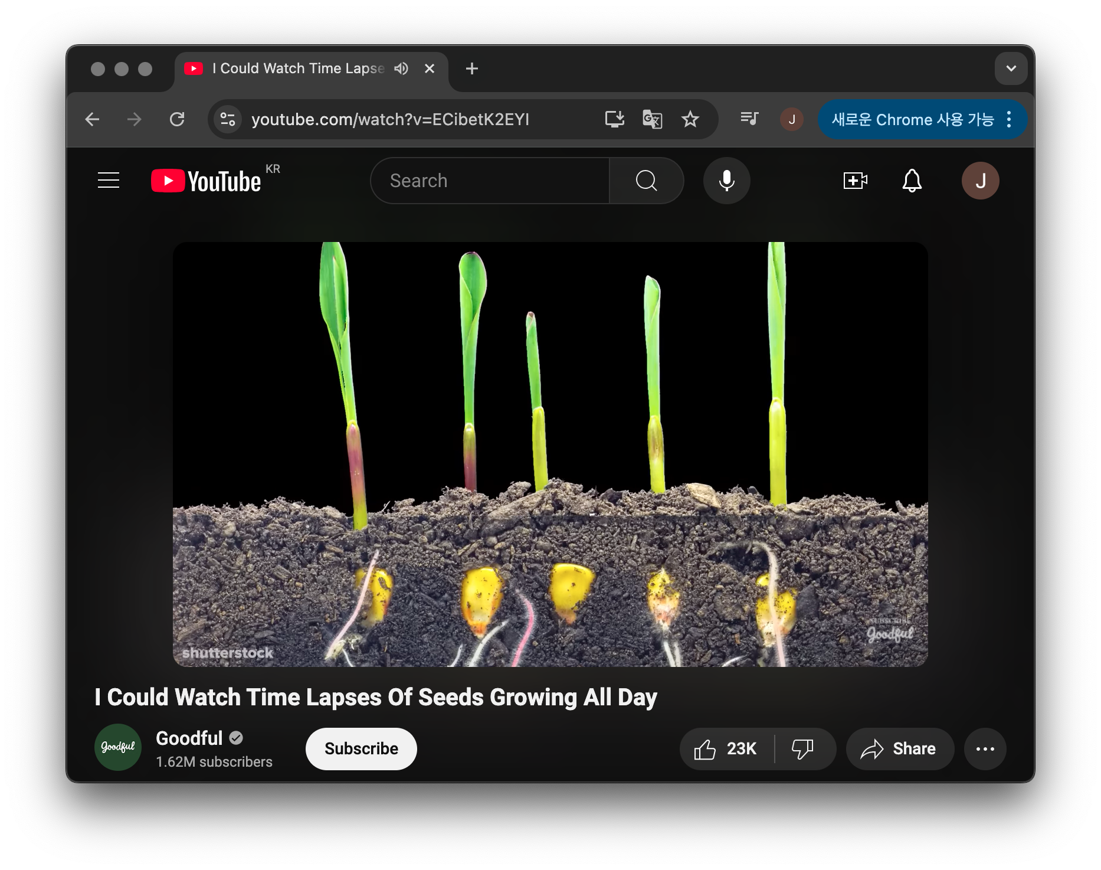The image size is (1101, 870).
Task: Click the YouTube logo to go home
Action: [x=206, y=181]
